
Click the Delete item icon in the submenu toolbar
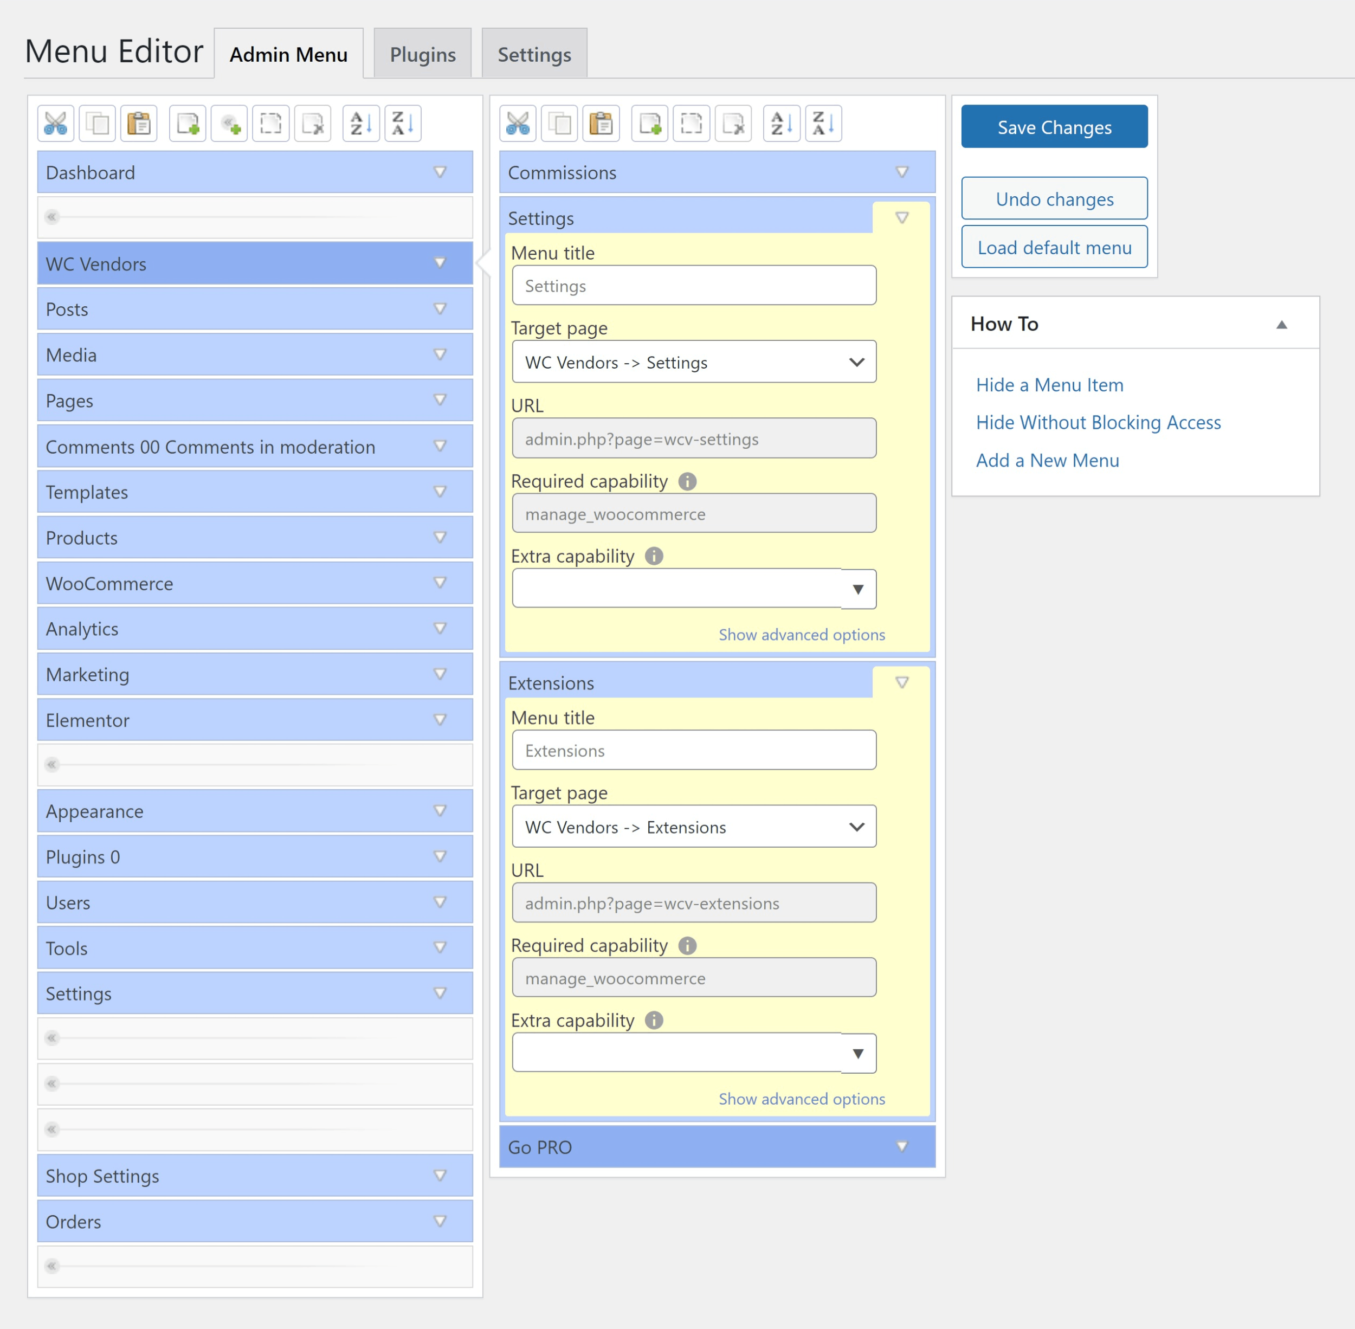coord(733,124)
